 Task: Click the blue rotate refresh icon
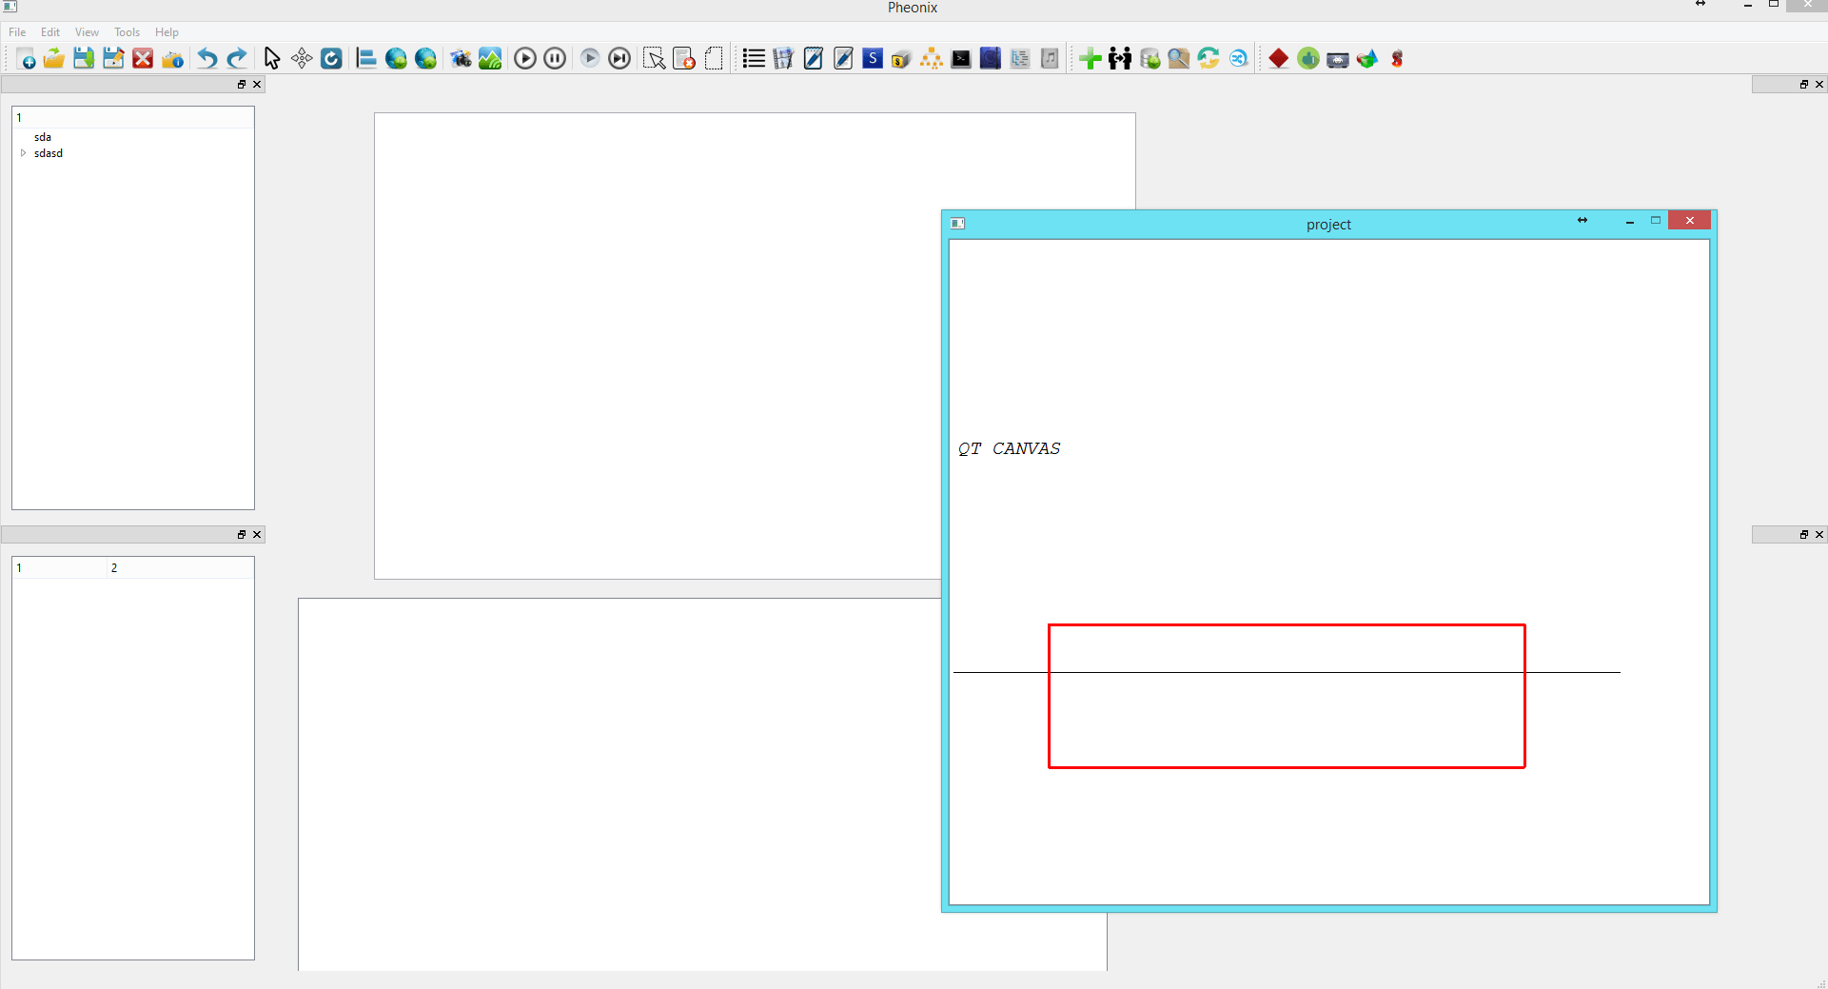331,59
